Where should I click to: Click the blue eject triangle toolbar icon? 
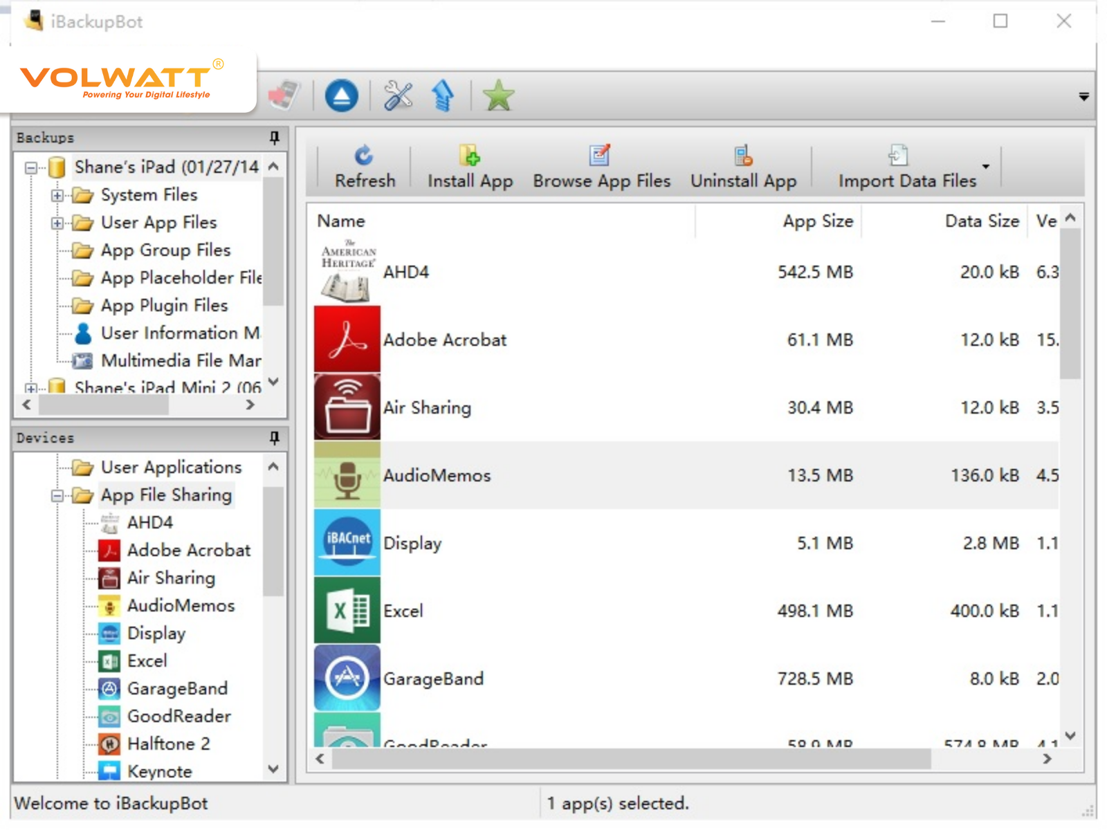click(x=341, y=95)
